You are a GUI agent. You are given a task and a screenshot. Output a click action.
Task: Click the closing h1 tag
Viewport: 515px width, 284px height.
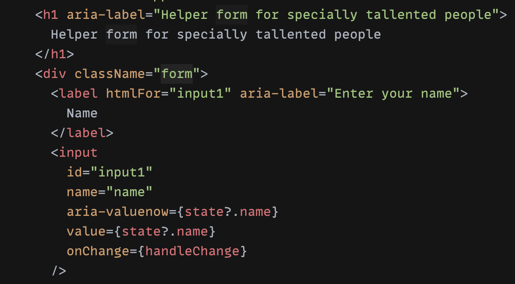pyautogui.click(x=55, y=54)
